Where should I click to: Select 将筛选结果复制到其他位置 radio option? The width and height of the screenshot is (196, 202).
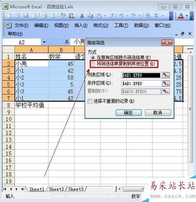pos(93,64)
